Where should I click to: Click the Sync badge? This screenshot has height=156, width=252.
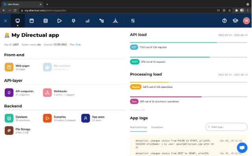tap(134, 102)
